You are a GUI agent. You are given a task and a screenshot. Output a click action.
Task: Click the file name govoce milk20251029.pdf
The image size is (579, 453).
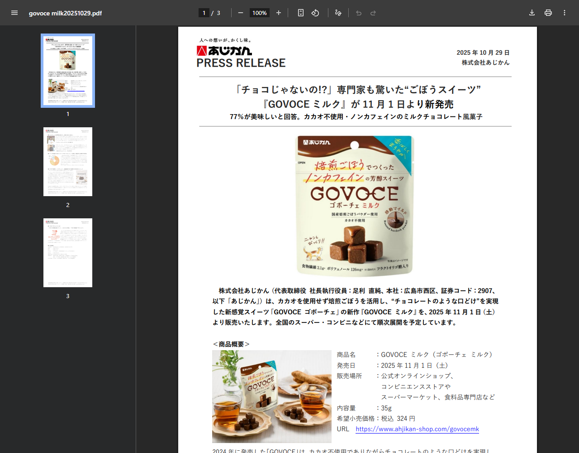click(65, 13)
